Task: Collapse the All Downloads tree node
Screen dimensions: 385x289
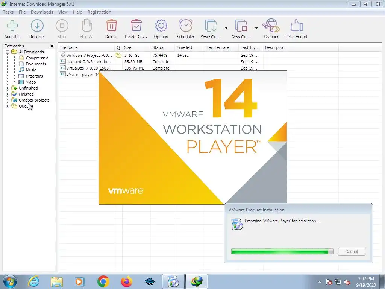Action: tap(8, 52)
